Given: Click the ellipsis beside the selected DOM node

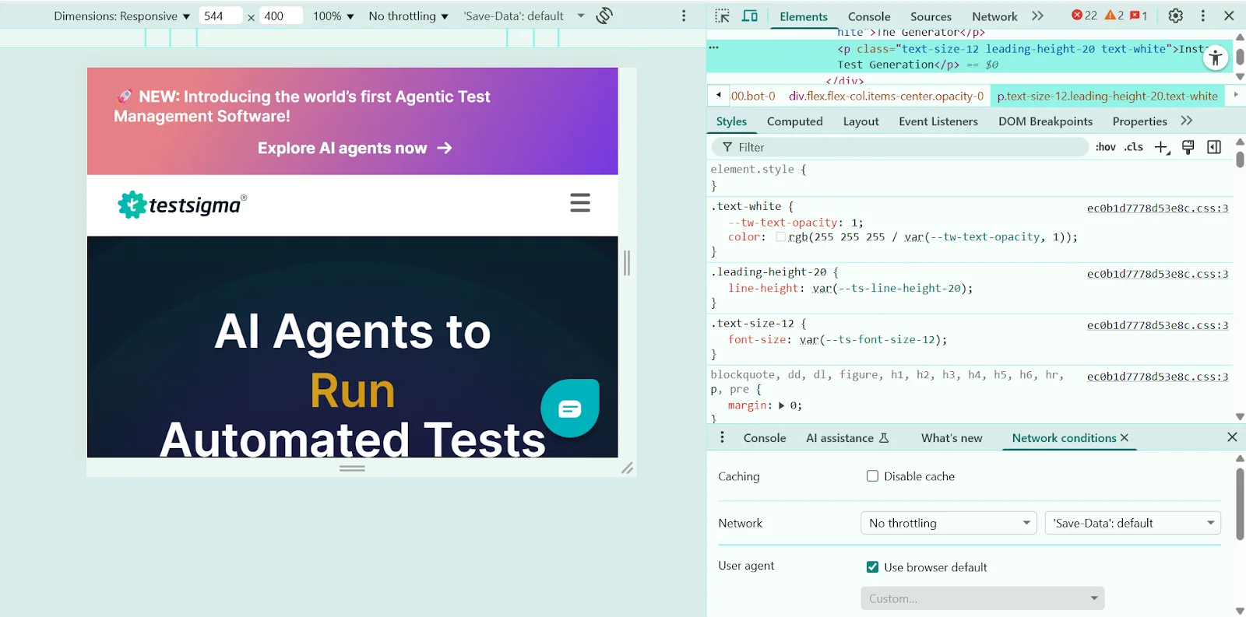Looking at the screenshot, I should pos(713,47).
